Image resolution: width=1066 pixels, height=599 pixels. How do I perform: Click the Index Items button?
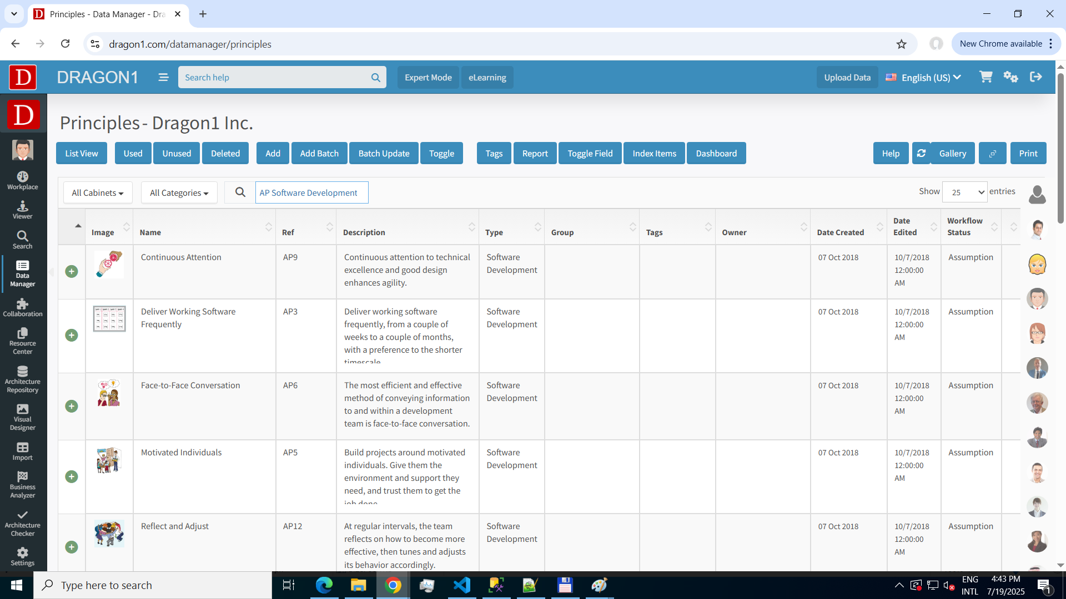654,153
